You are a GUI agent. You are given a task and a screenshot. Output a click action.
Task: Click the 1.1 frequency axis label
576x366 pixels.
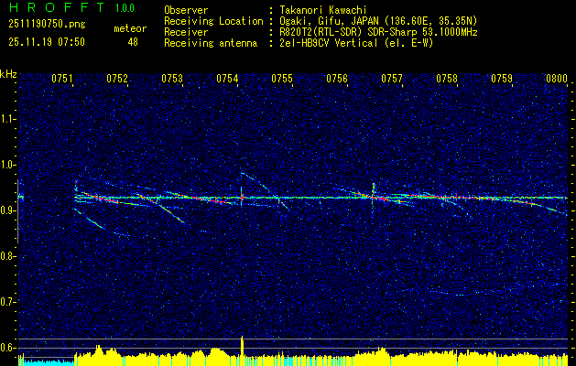tap(8, 119)
